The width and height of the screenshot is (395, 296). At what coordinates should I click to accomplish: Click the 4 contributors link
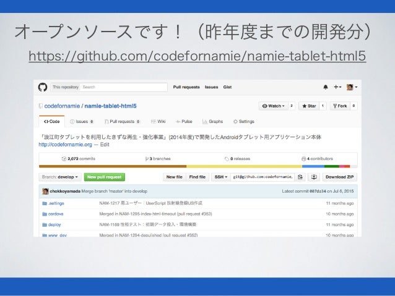[317, 159]
